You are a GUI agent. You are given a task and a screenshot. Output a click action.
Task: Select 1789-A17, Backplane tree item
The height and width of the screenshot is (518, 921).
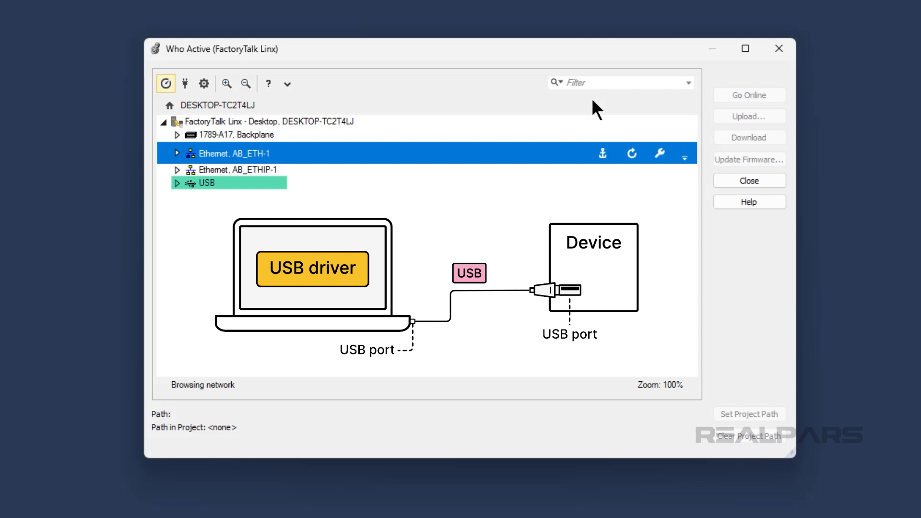(236, 135)
